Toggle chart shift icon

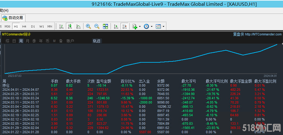pos(124,27)
